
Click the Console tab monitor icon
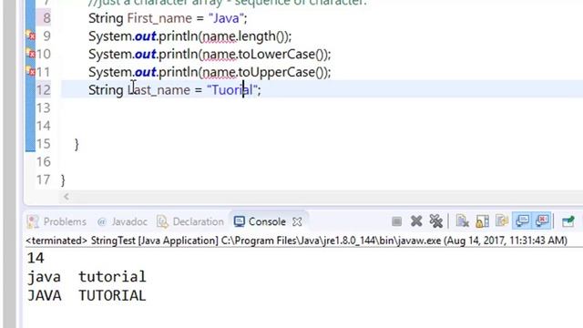239,221
